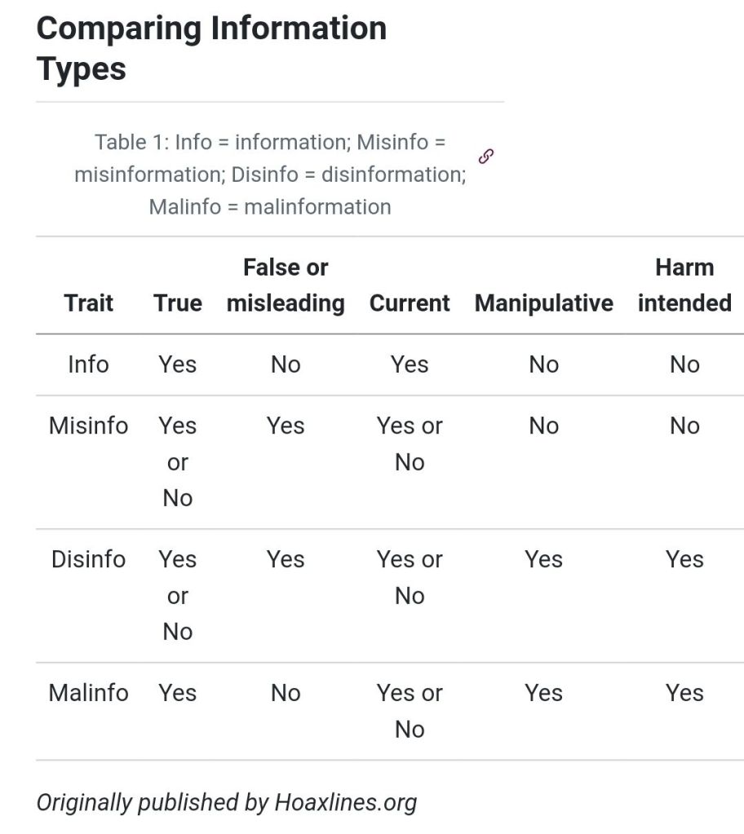Image resolution: width=744 pixels, height=834 pixels.
Task: Click the "True" column header
Action: 178,303
